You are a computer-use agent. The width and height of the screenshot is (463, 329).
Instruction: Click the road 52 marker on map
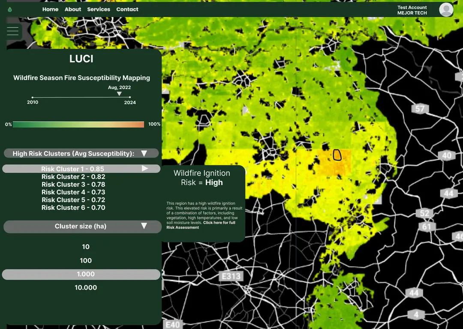coord(424,213)
